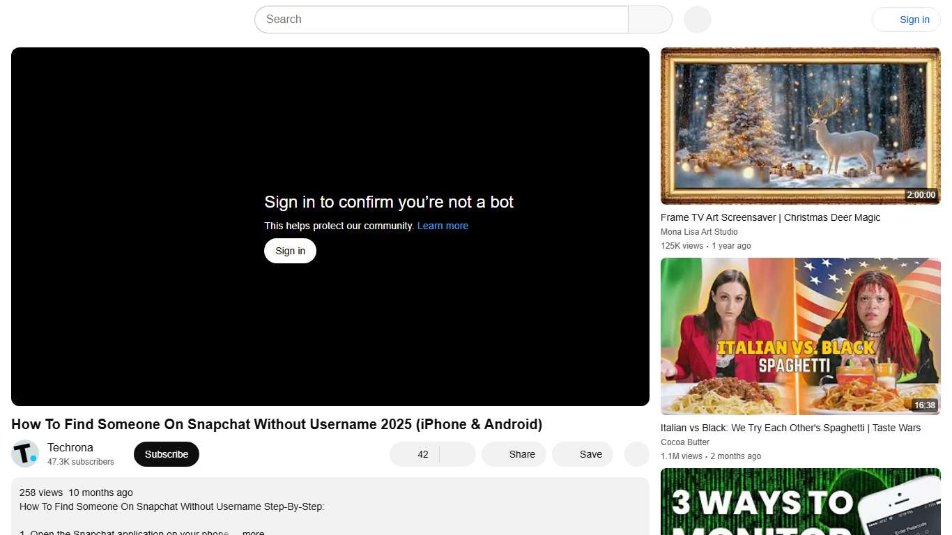The width and height of the screenshot is (952, 535).
Task: Click Sign in at the top right
Action: pyautogui.click(x=914, y=20)
